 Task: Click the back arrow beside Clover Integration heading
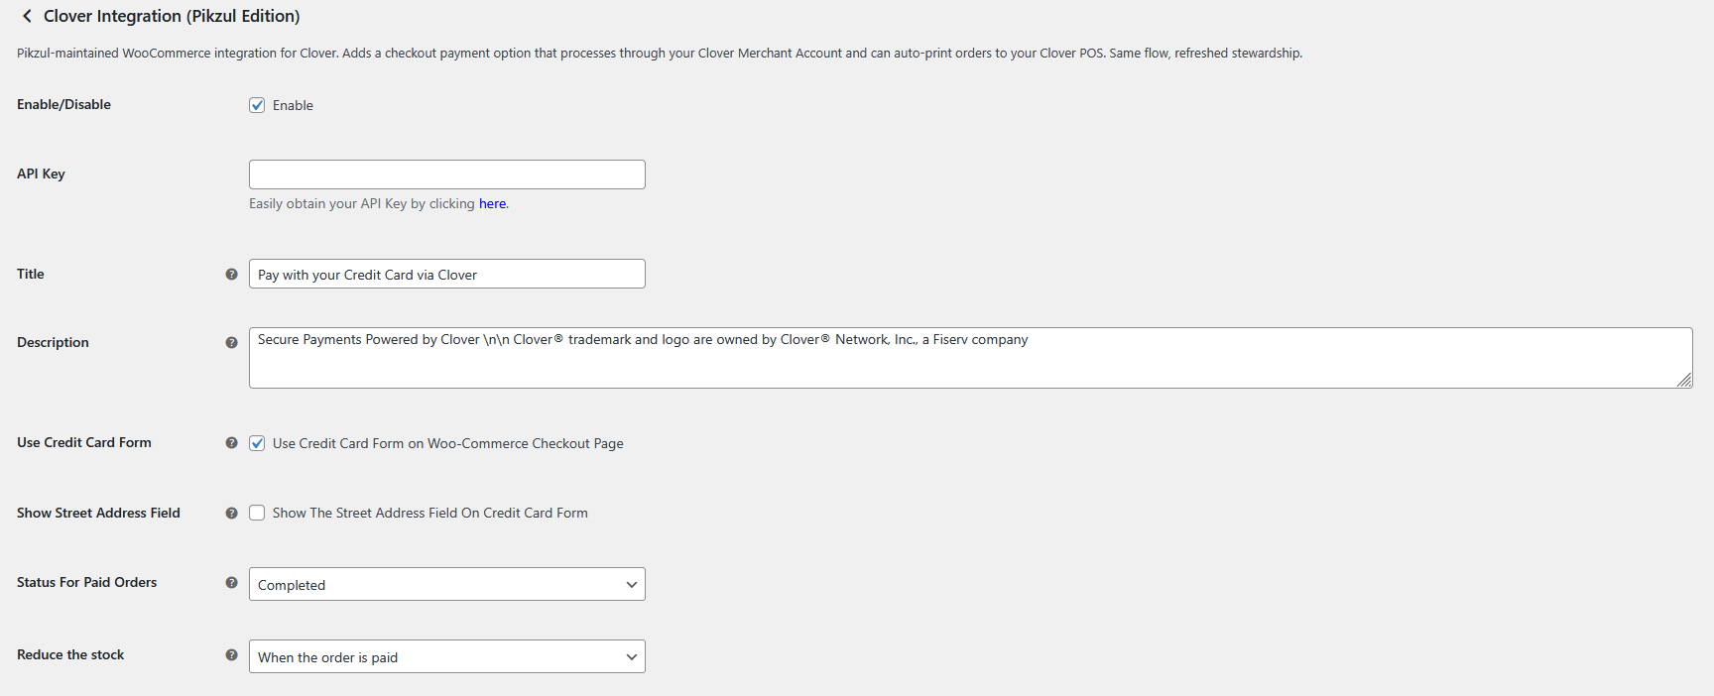point(26,16)
